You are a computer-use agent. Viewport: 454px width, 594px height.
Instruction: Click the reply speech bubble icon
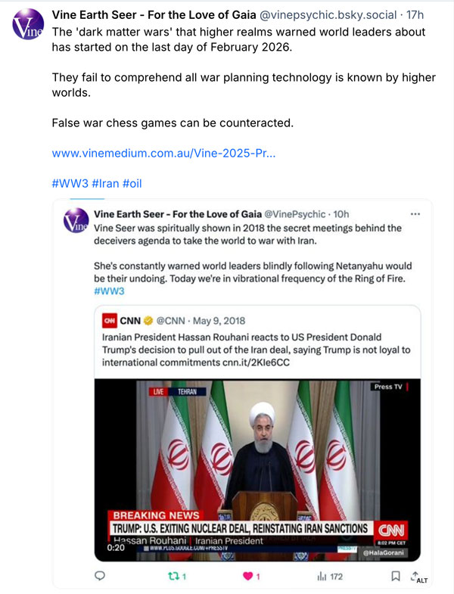(x=98, y=577)
